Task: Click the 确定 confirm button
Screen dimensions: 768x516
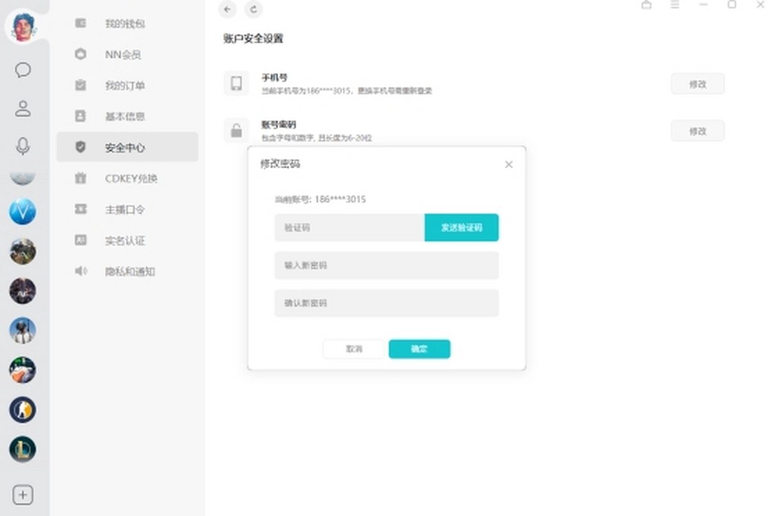Action: coord(419,349)
